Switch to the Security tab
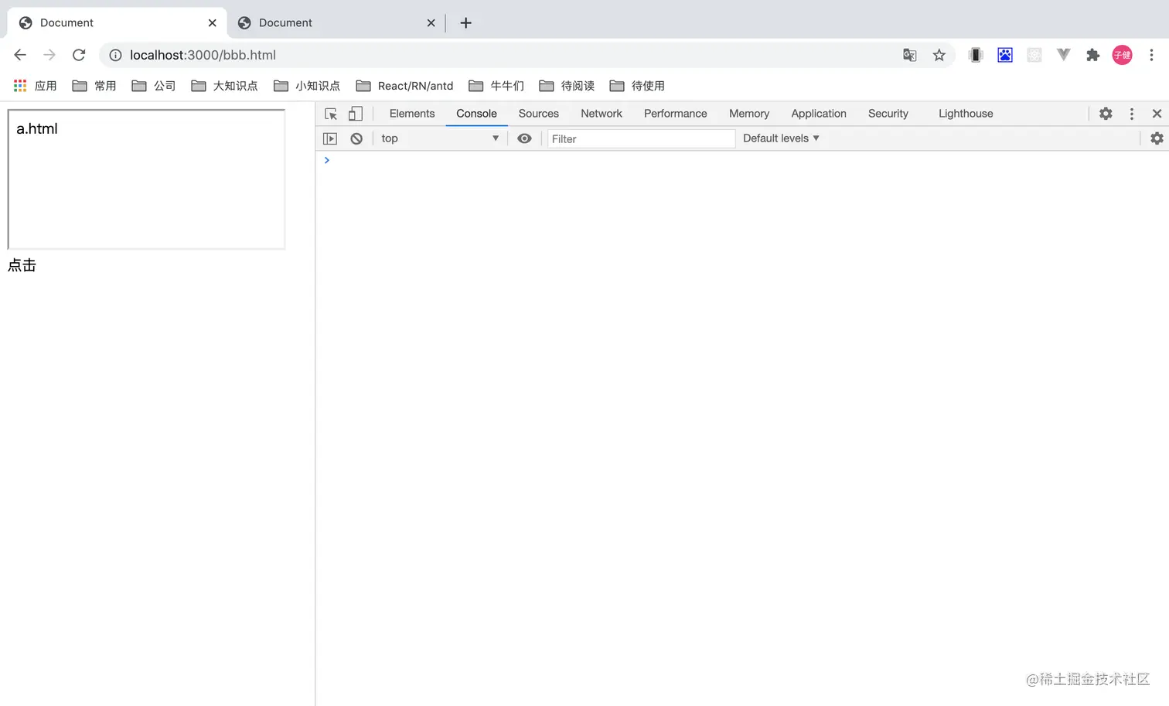Viewport: 1169px width, 706px height. pyautogui.click(x=888, y=114)
